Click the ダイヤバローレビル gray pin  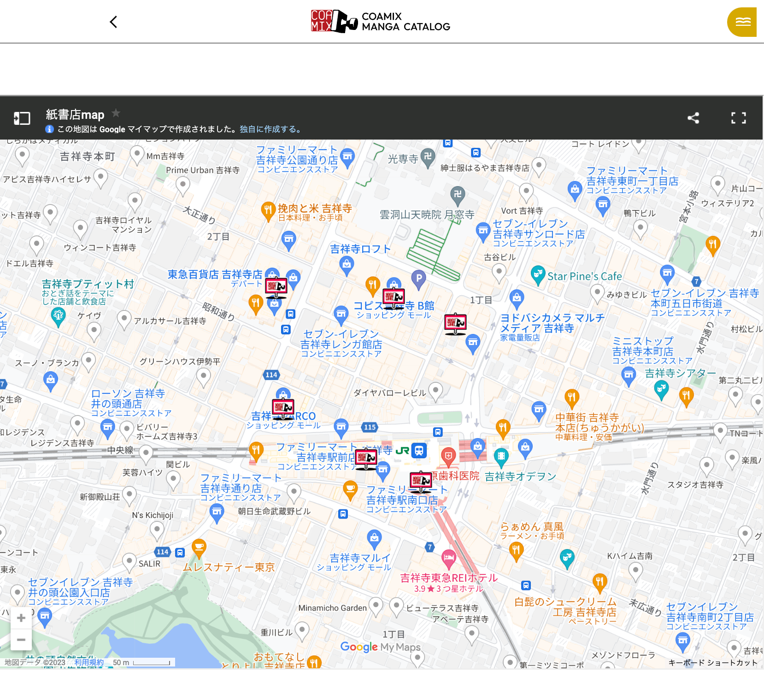pos(435,392)
